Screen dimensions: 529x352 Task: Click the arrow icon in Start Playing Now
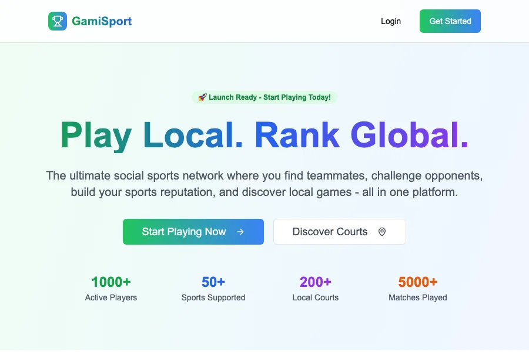click(x=240, y=232)
